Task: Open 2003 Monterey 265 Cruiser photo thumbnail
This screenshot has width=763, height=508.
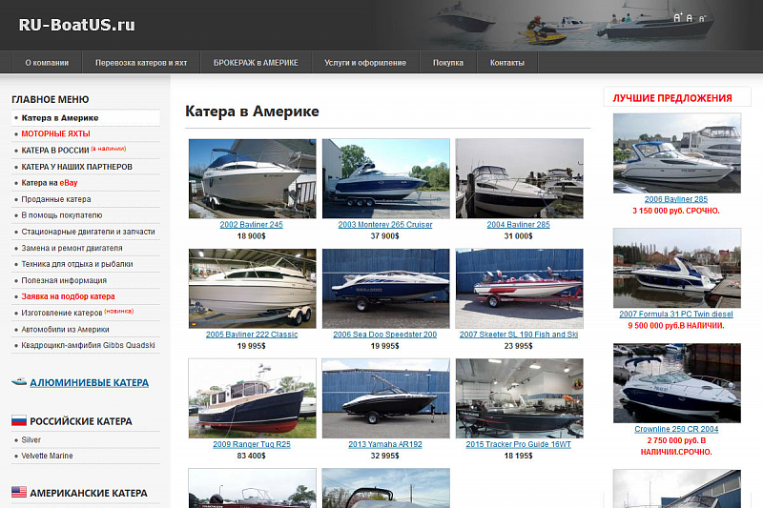Action: (x=386, y=178)
